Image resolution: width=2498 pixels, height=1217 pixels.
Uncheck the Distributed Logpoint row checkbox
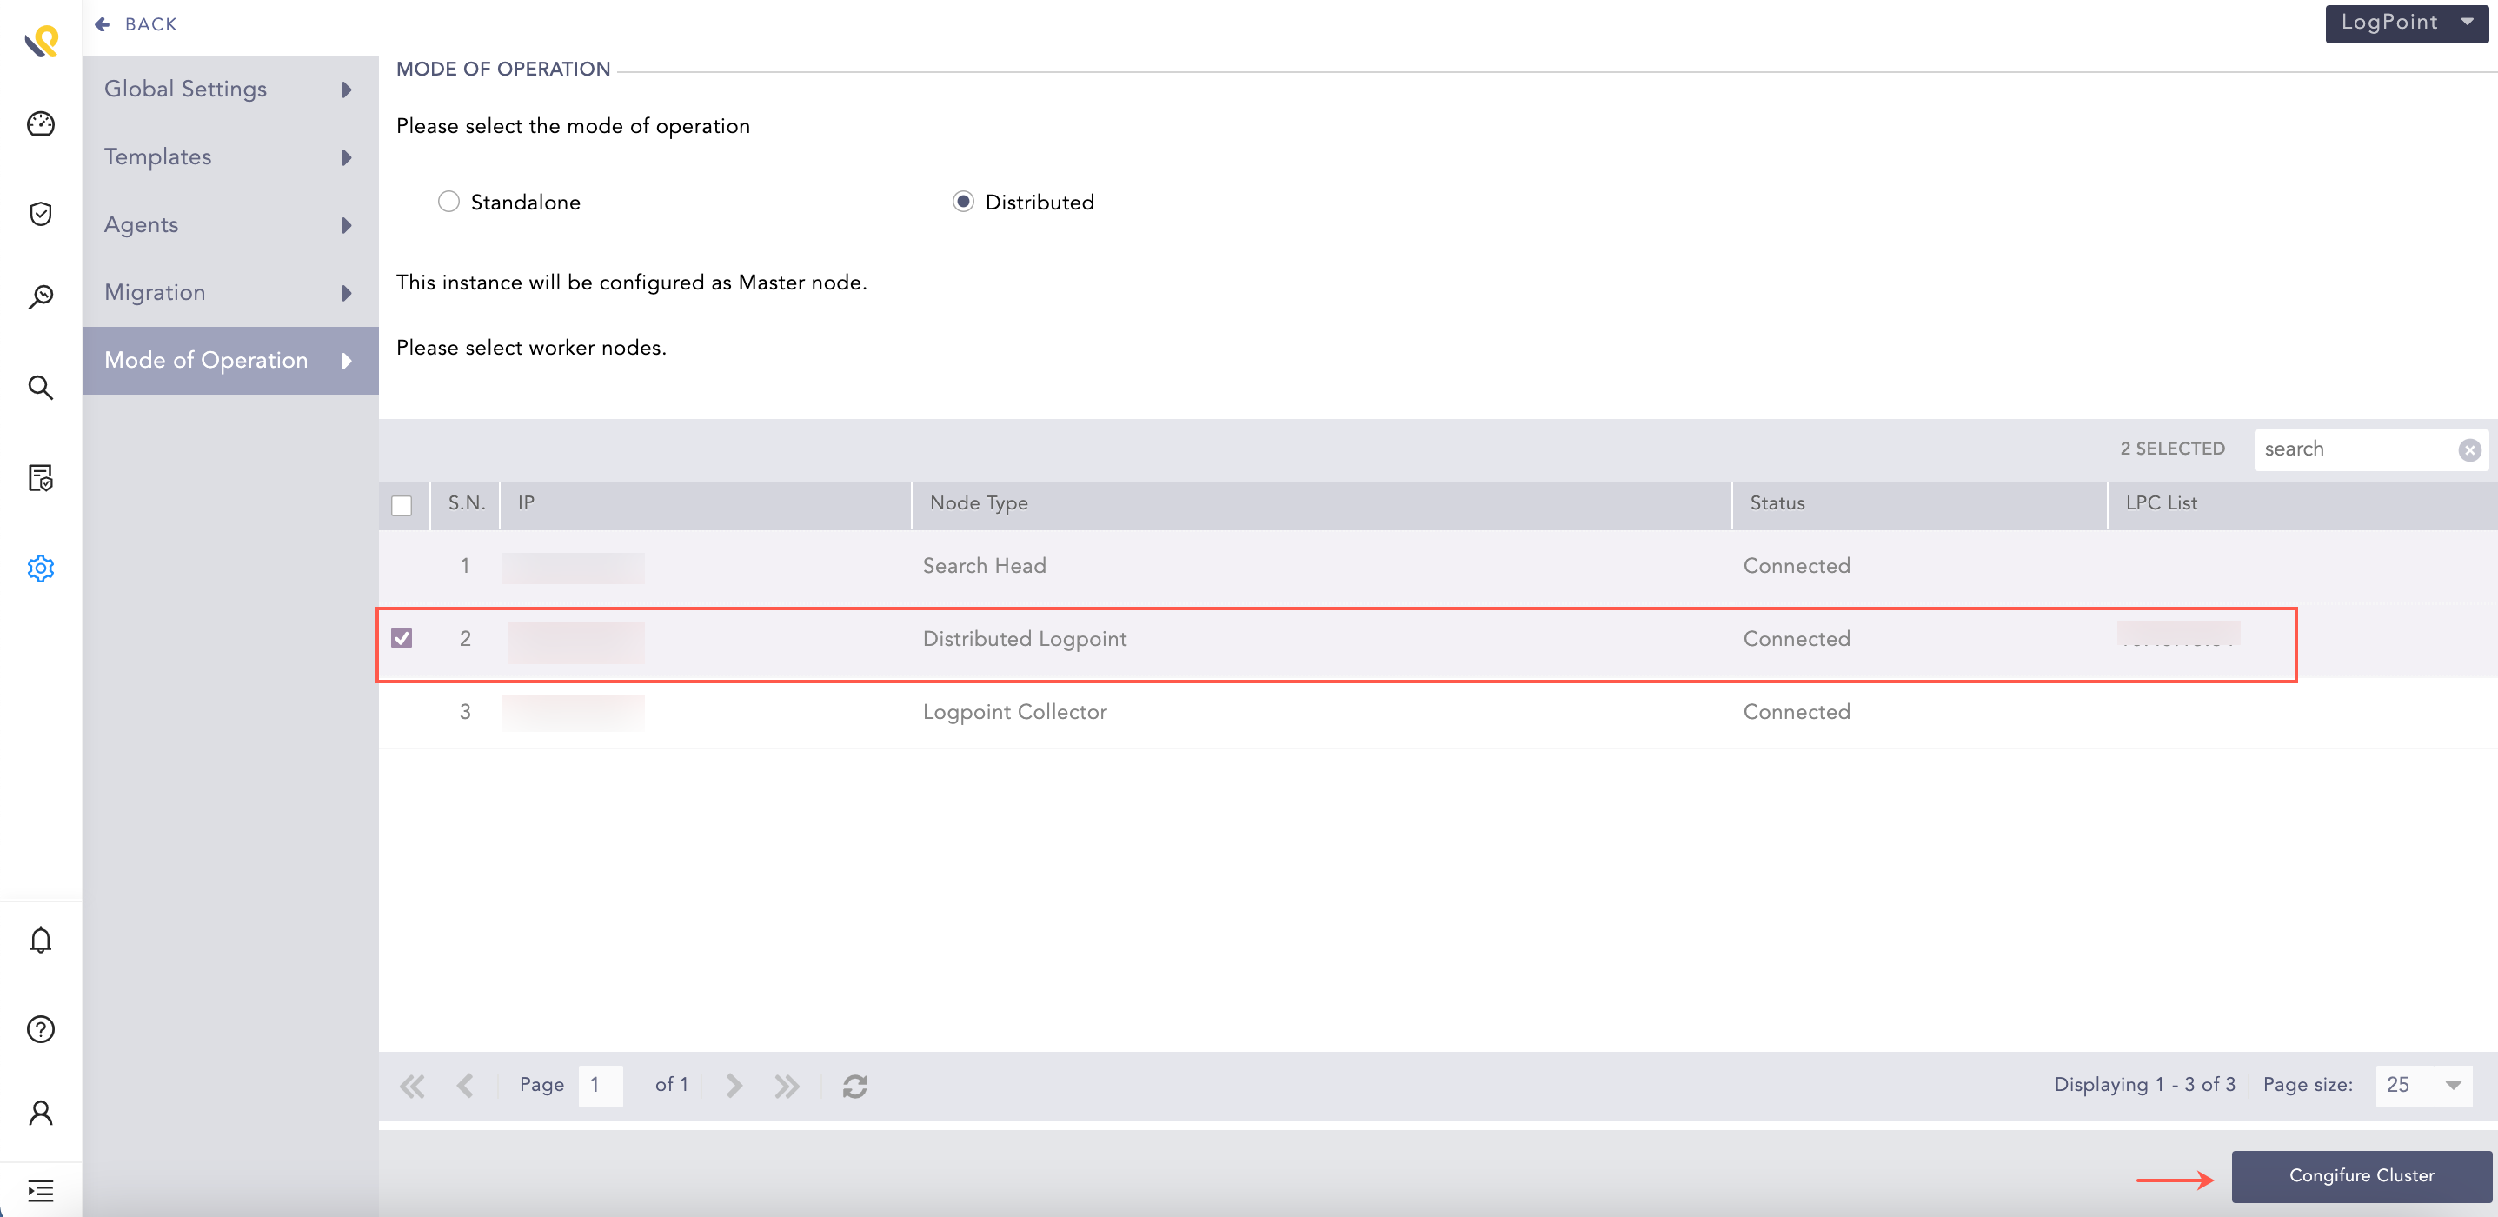coord(402,638)
